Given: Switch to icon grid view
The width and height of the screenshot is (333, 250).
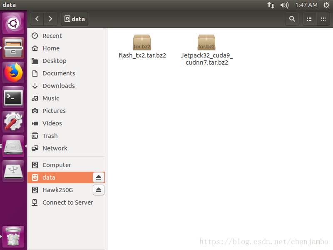Looking at the screenshot, I should pyautogui.click(x=323, y=19).
